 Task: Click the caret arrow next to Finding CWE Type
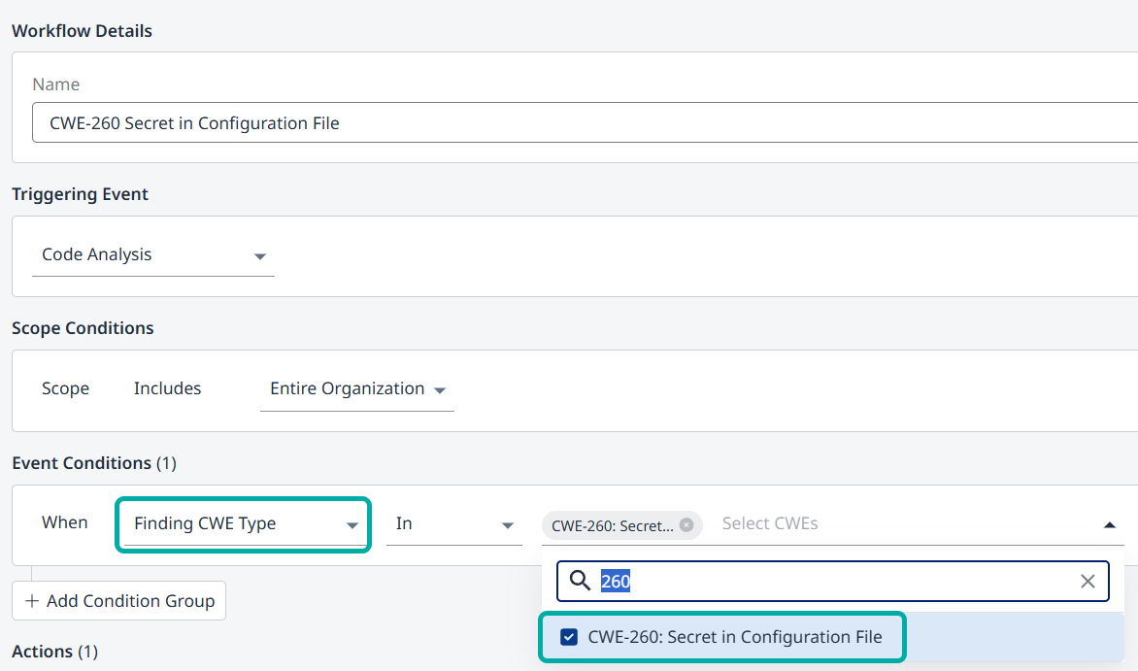[351, 525]
